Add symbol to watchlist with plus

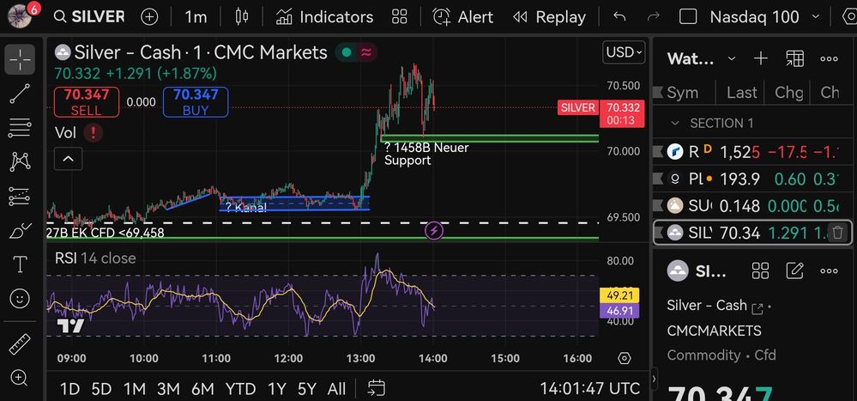pyautogui.click(x=761, y=58)
